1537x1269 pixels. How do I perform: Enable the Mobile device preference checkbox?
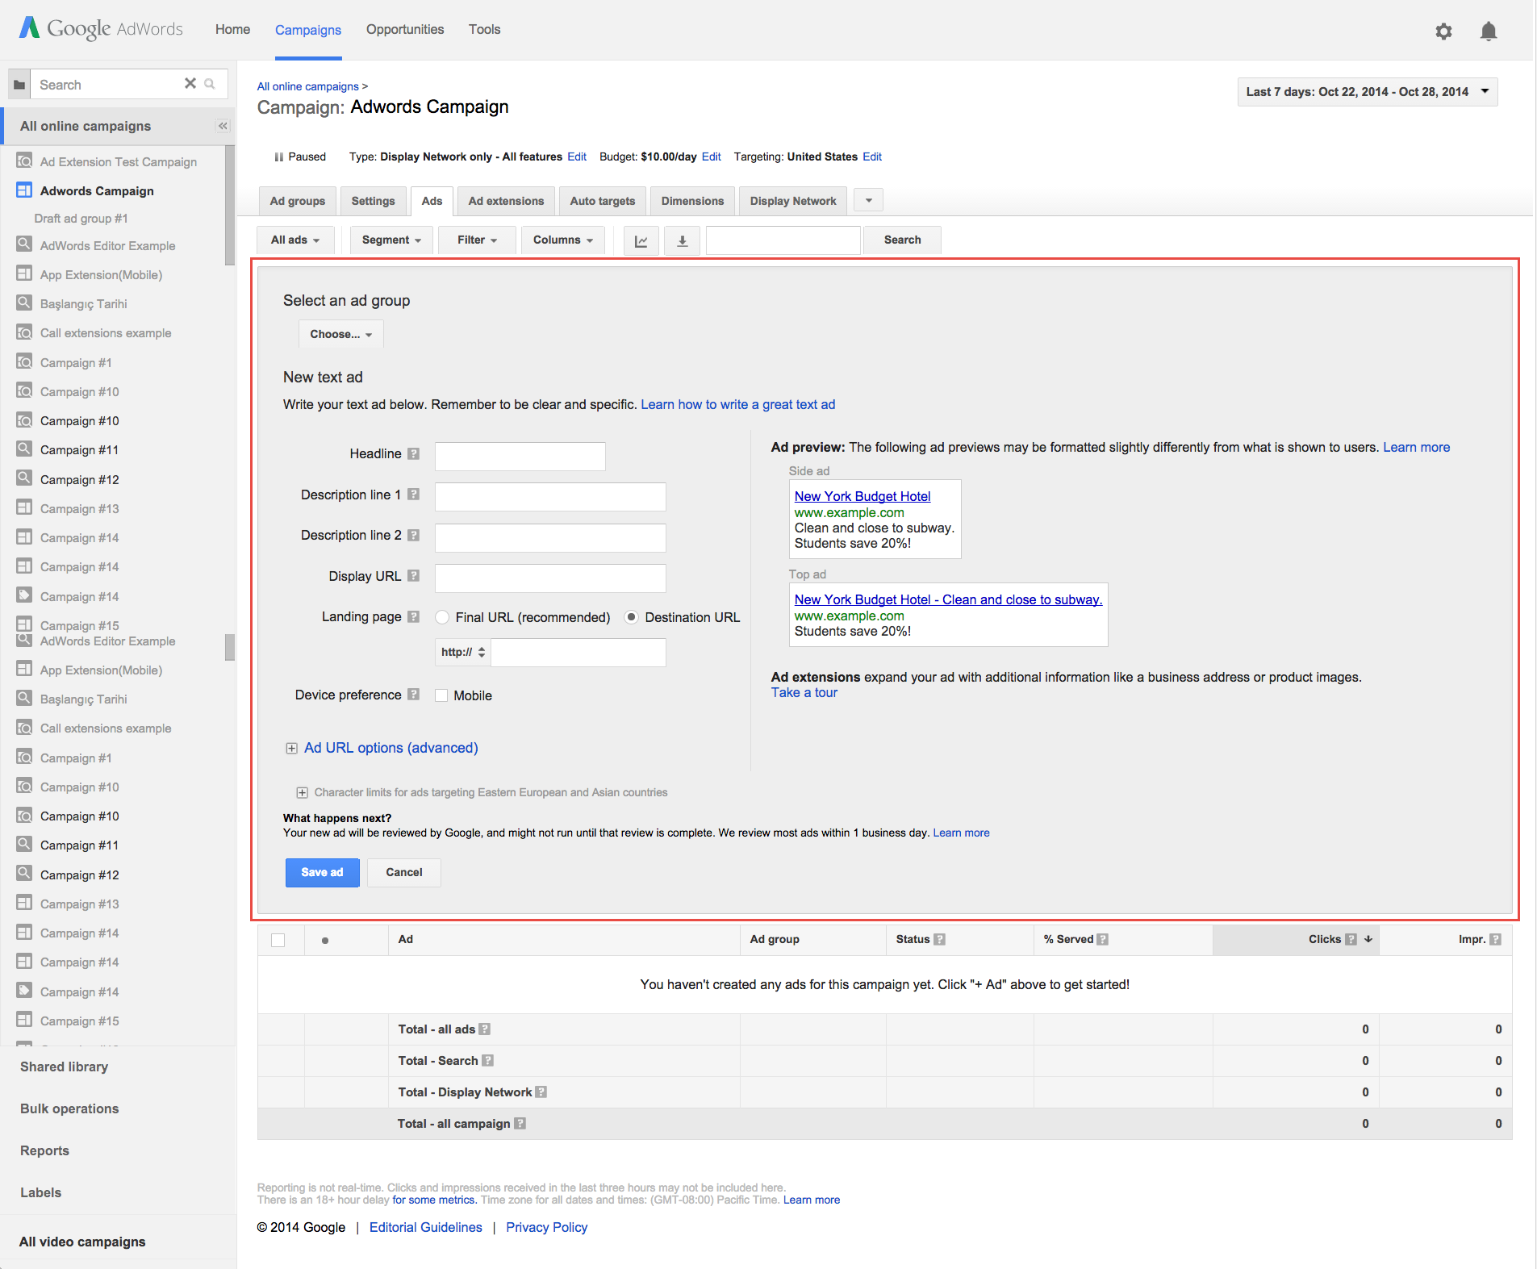tap(441, 695)
